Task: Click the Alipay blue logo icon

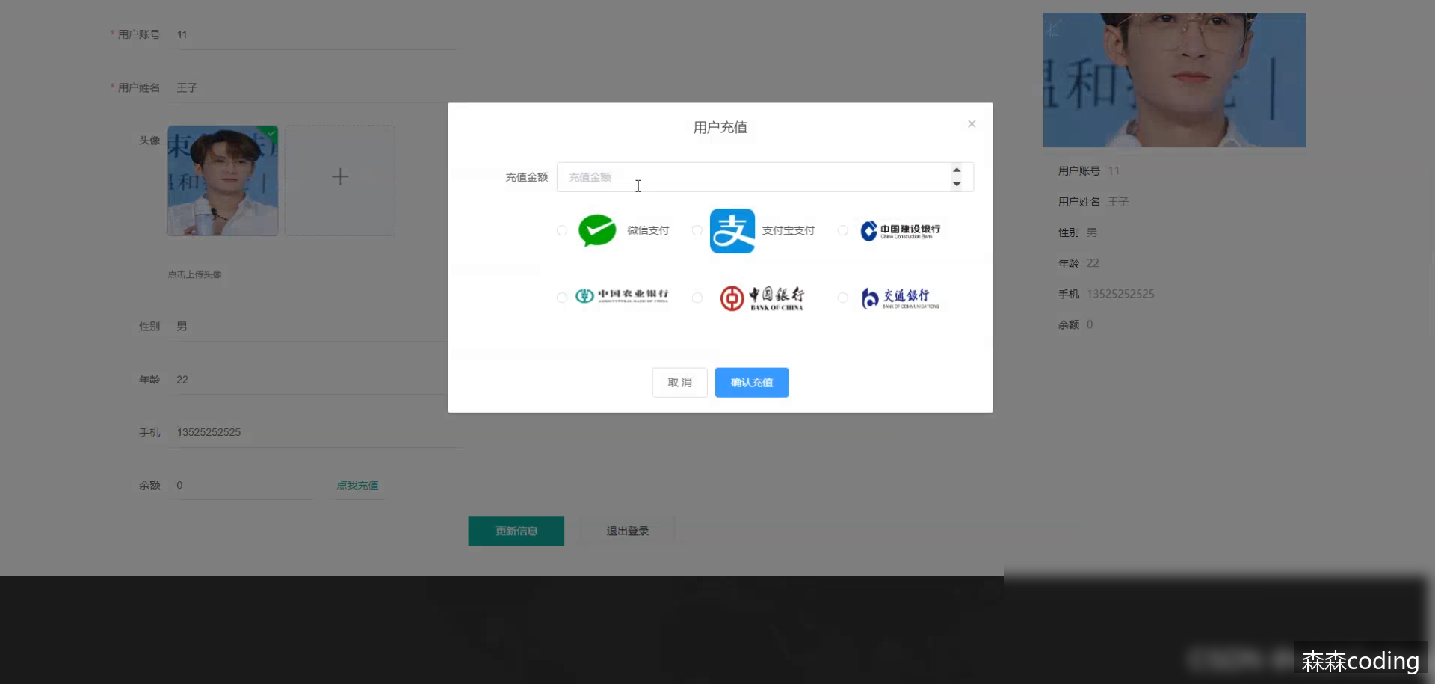Action: click(x=732, y=231)
